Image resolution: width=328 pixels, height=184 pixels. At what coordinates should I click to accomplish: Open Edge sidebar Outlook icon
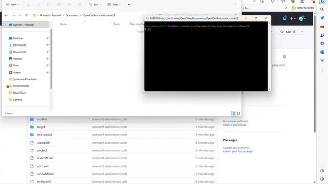pyautogui.click(x=322, y=52)
